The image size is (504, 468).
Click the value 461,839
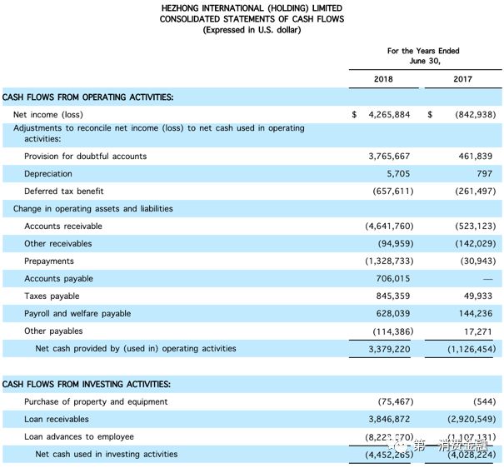476,157
